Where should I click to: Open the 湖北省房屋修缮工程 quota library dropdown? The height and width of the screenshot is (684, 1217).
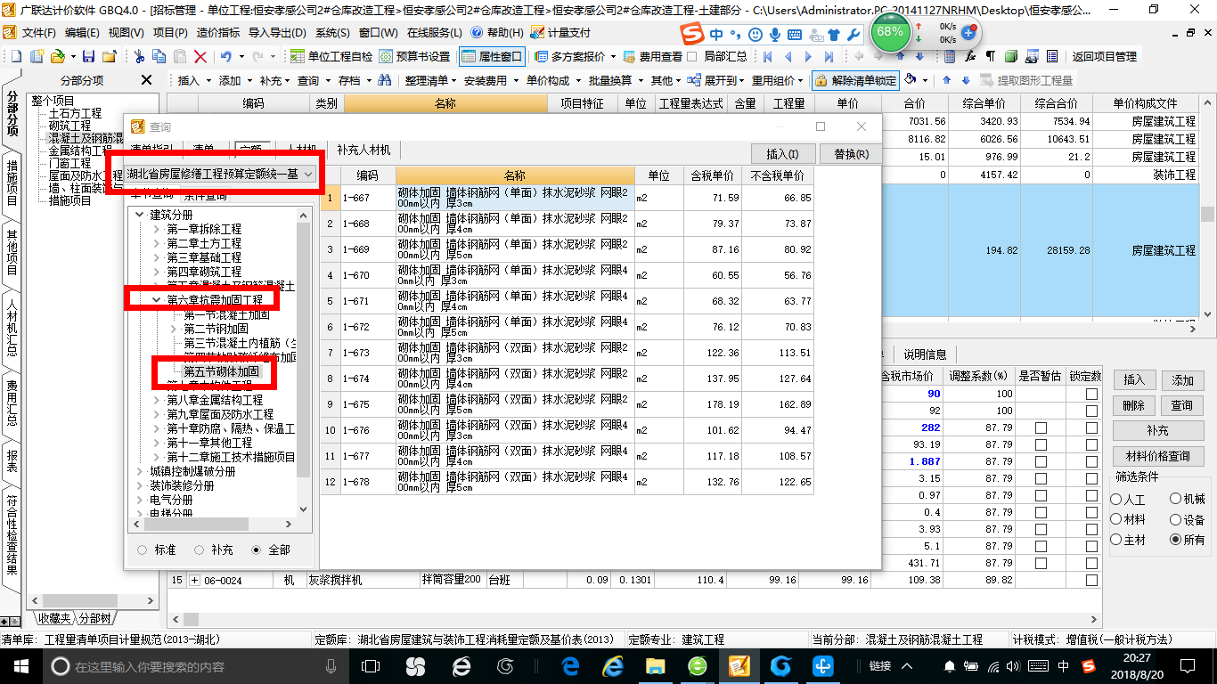click(220, 175)
